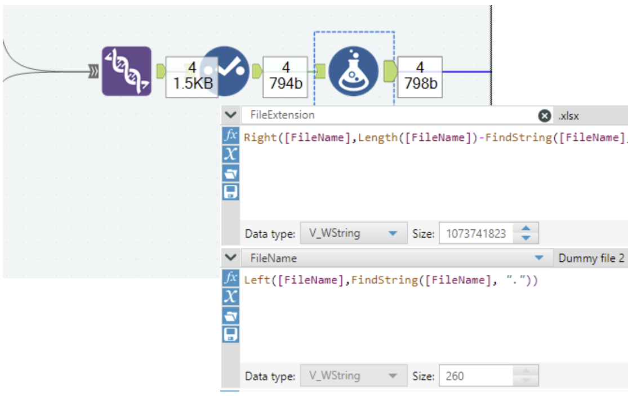Collapse the FileName expression section

pos(231,257)
